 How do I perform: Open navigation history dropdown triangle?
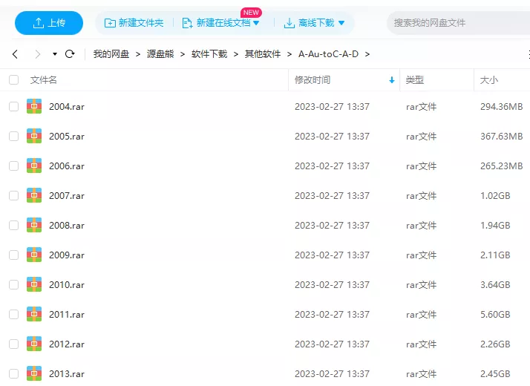click(x=54, y=54)
